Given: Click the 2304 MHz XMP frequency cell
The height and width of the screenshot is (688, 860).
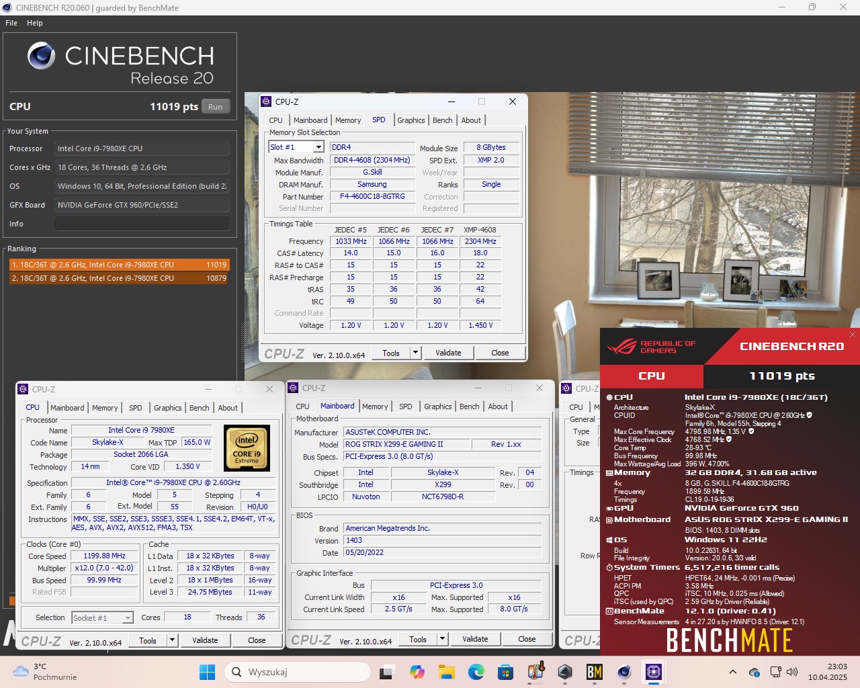Looking at the screenshot, I should [480, 241].
